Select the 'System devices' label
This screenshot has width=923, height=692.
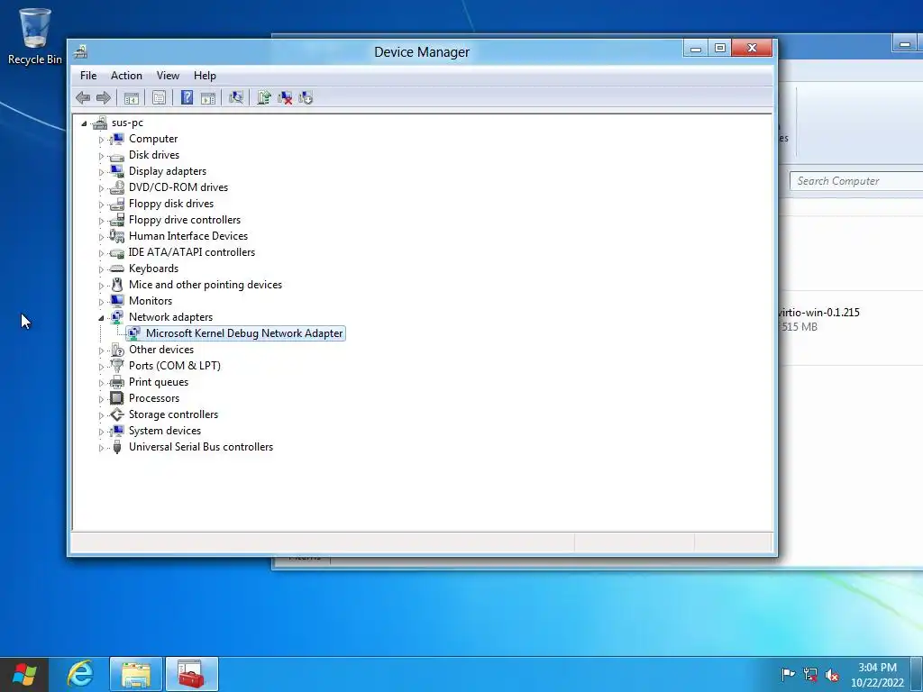(x=165, y=431)
